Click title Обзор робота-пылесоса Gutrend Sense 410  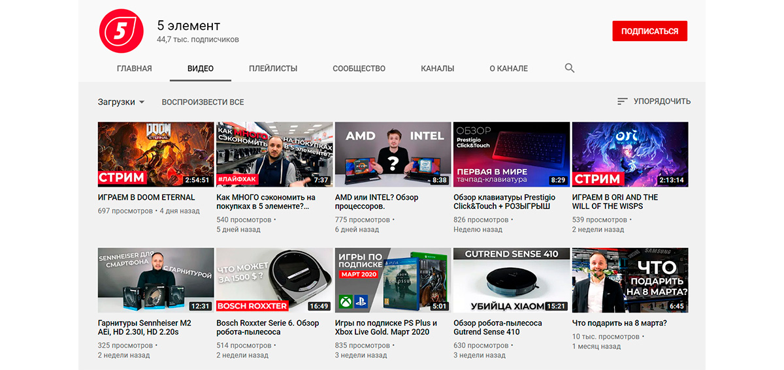click(498, 328)
